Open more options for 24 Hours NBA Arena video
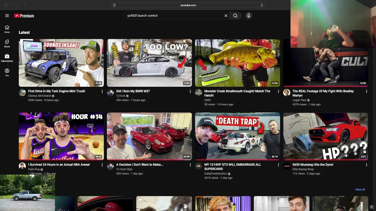376x211 pixels. point(102,165)
